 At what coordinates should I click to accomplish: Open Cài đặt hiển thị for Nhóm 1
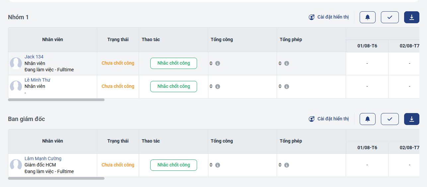(329, 17)
